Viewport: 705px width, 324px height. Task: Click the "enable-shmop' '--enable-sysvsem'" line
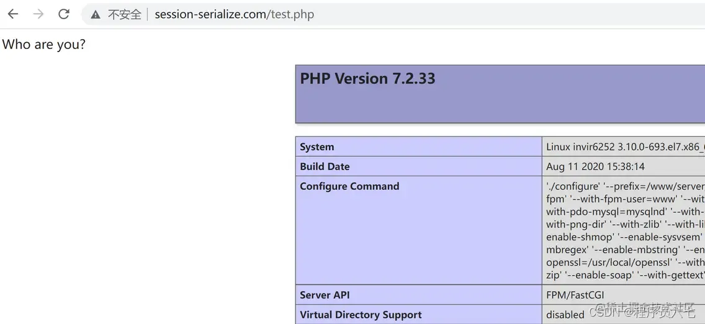625,236
